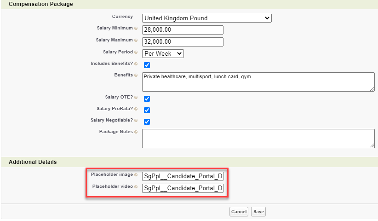Toggle the Salary Negotiable? checkbox

tap(147, 122)
